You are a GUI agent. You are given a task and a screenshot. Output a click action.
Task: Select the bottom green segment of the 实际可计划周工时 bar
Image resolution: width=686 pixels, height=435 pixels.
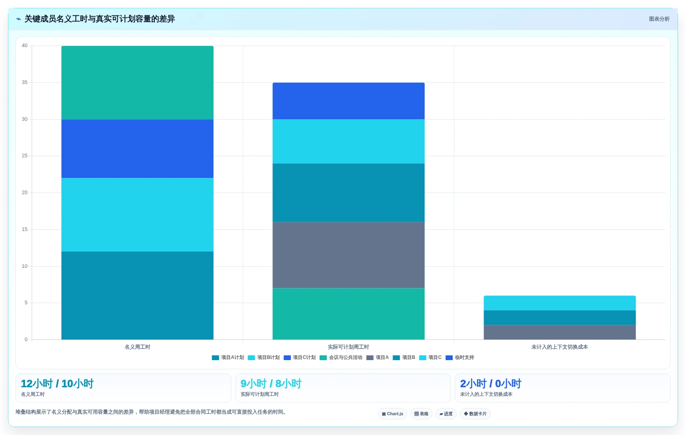(349, 314)
